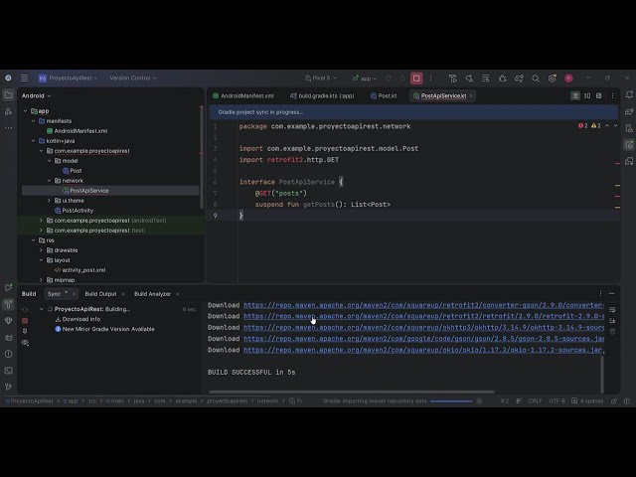636x477 pixels.
Task: Collapse the manifests folder
Action: tap(33, 121)
